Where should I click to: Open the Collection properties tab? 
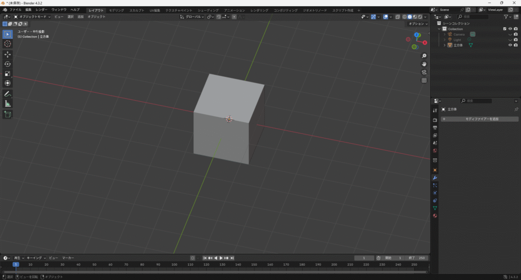pos(435,160)
